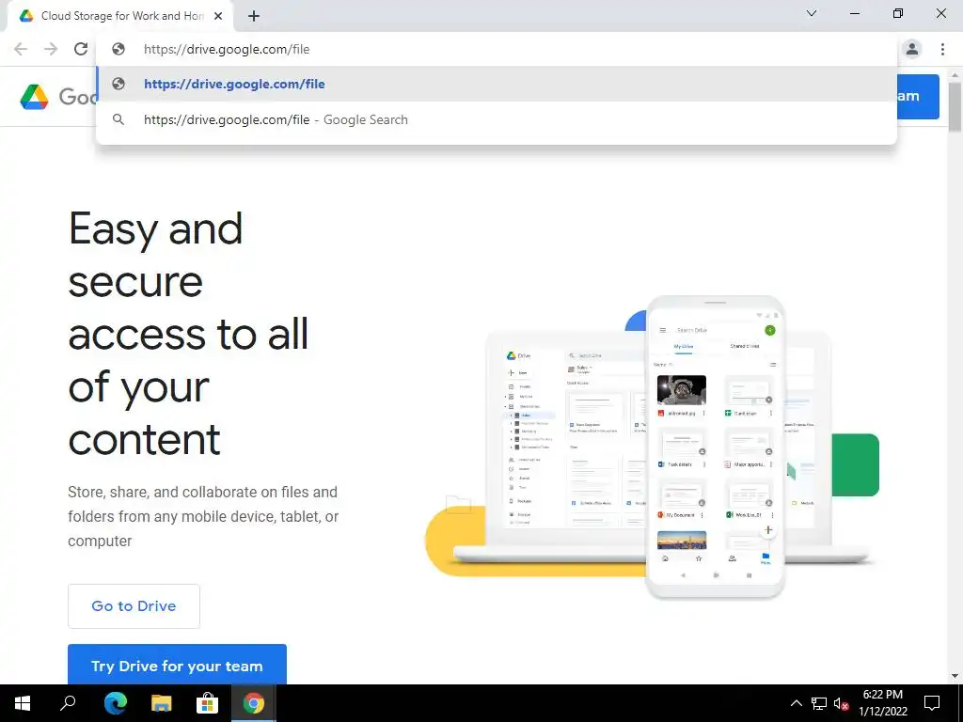The height and width of the screenshot is (722, 963).
Task: Click the globe icon in the address bar
Action: click(118, 49)
